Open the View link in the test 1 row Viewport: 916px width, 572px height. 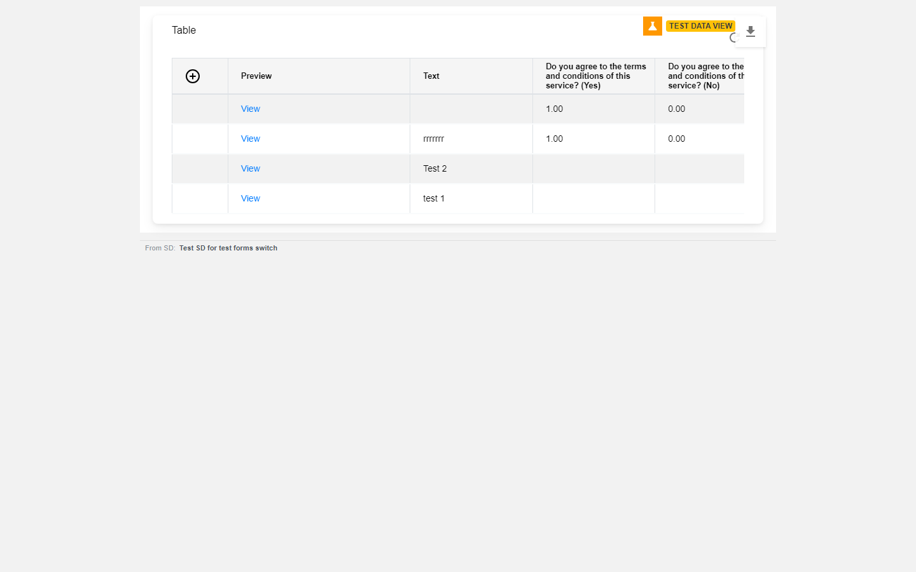pos(251,198)
